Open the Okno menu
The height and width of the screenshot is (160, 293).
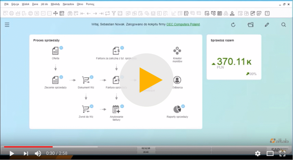click(x=80, y=4)
